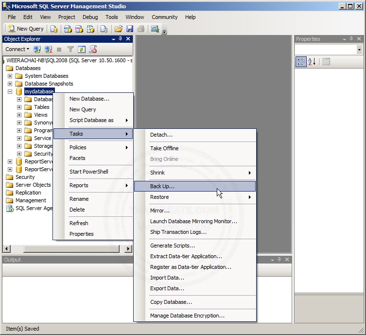Viewport: 366px width, 335px height.
Task: Click the Stop icon in Object Explorer
Action: (59, 49)
